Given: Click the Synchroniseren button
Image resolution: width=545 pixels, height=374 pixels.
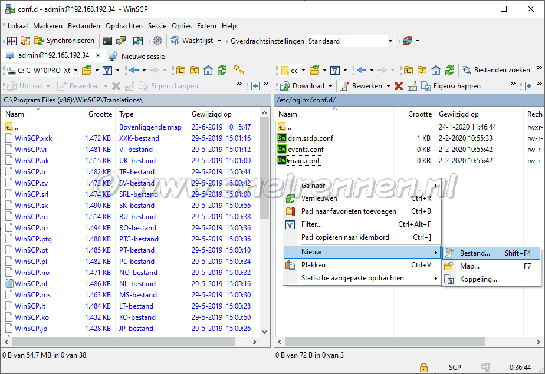Looking at the screenshot, I should pos(64,41).
